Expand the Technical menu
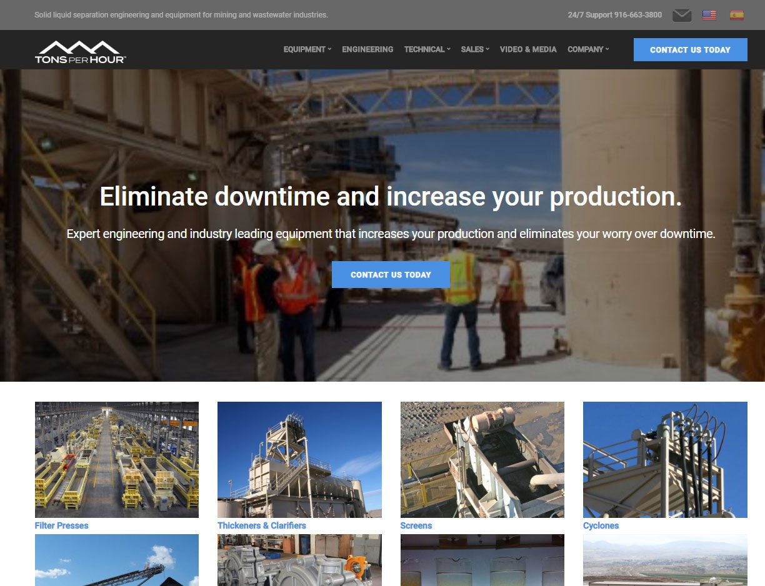The height and width of the screenshot is (586, 765). [427, 49]
